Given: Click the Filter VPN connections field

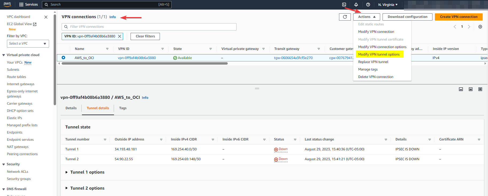Looking at the screenshot, I should (x=149, y=27).
